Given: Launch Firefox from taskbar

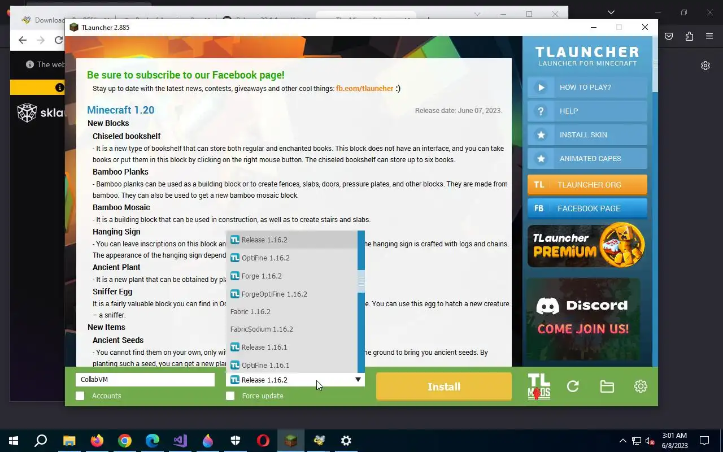Looking at the screenshot, I should [97, 441].
